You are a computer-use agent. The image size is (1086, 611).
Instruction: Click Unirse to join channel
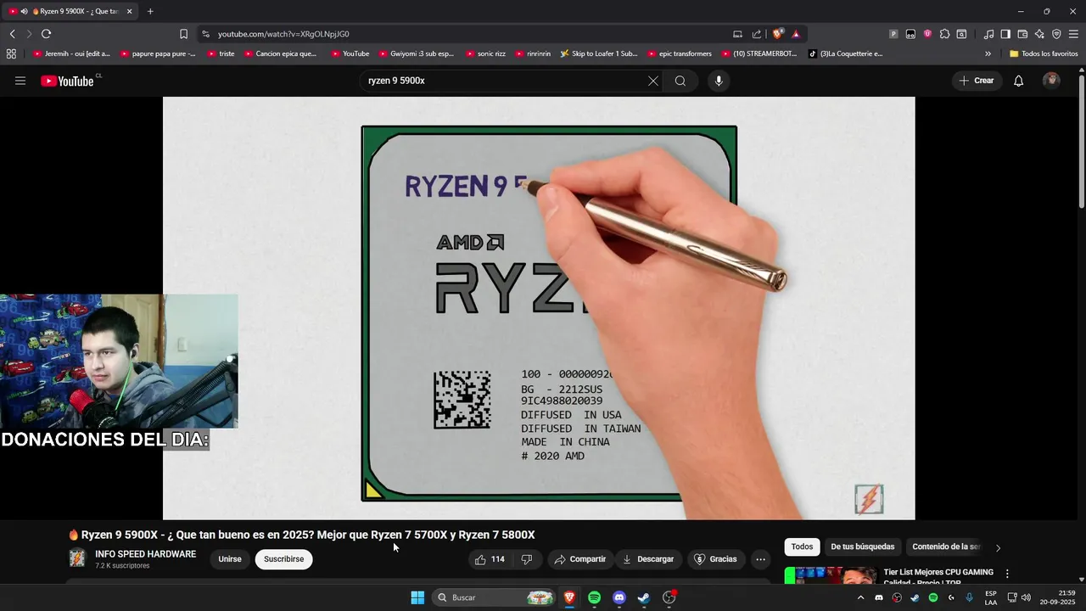pyautogui.click(x=230, y=559)
